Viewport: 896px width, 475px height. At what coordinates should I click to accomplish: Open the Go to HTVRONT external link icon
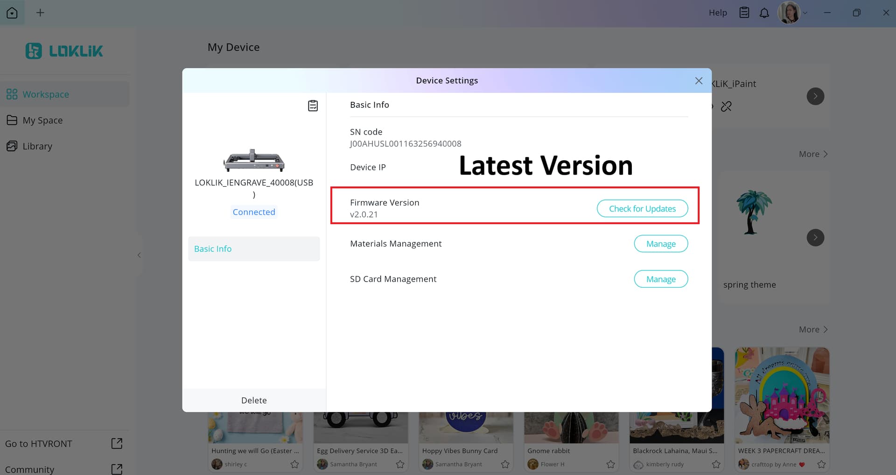[117, 444]
